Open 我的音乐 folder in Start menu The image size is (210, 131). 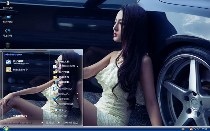point(62,77)
